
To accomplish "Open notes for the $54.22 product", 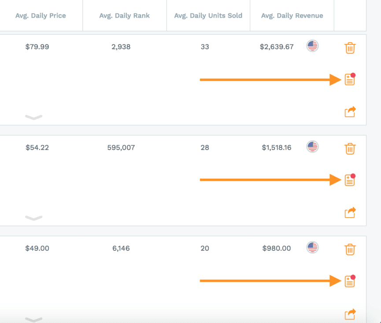I will coord(350,180).
